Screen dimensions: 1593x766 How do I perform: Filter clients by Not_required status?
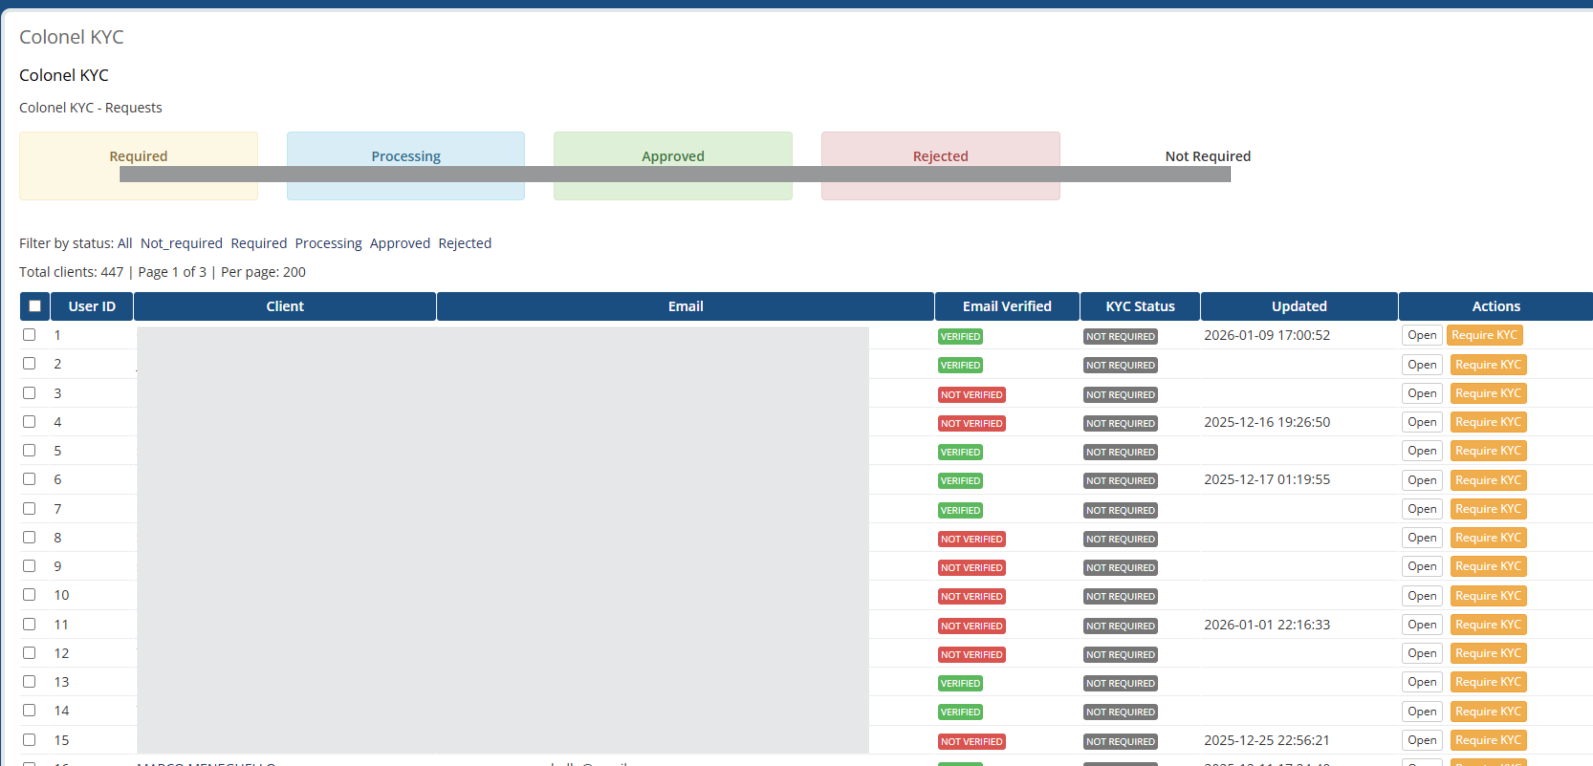tap(181, 243)
